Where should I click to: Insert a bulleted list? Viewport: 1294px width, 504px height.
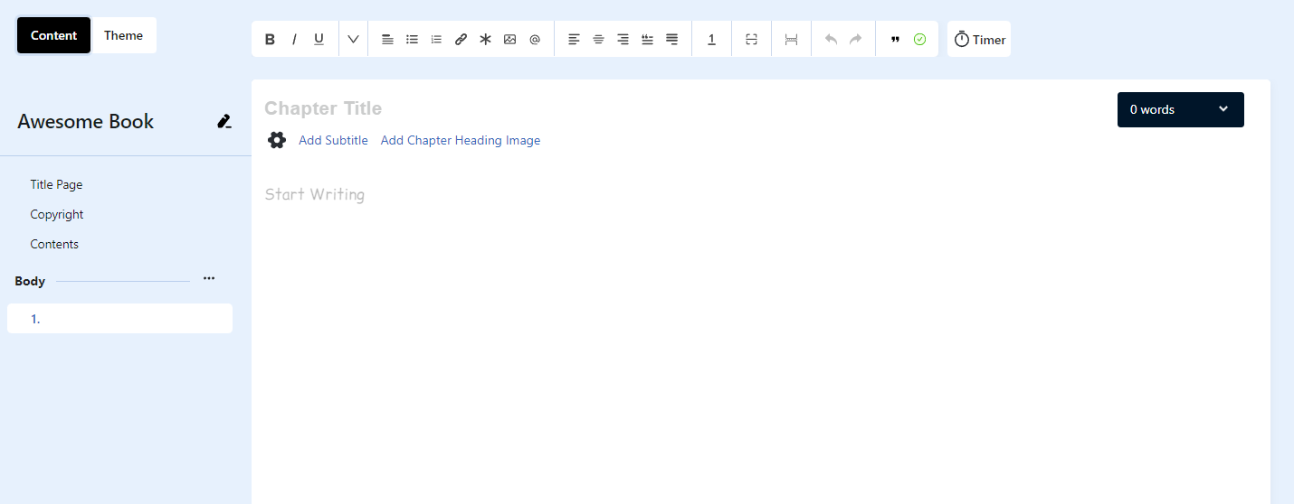point(412,40)
